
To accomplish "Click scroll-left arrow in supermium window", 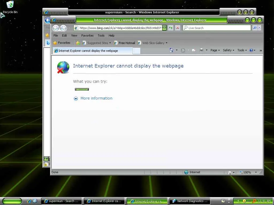I will pyautogui.click(x=46, y=159).
